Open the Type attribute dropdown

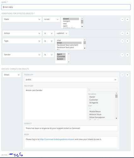[22, 41]
